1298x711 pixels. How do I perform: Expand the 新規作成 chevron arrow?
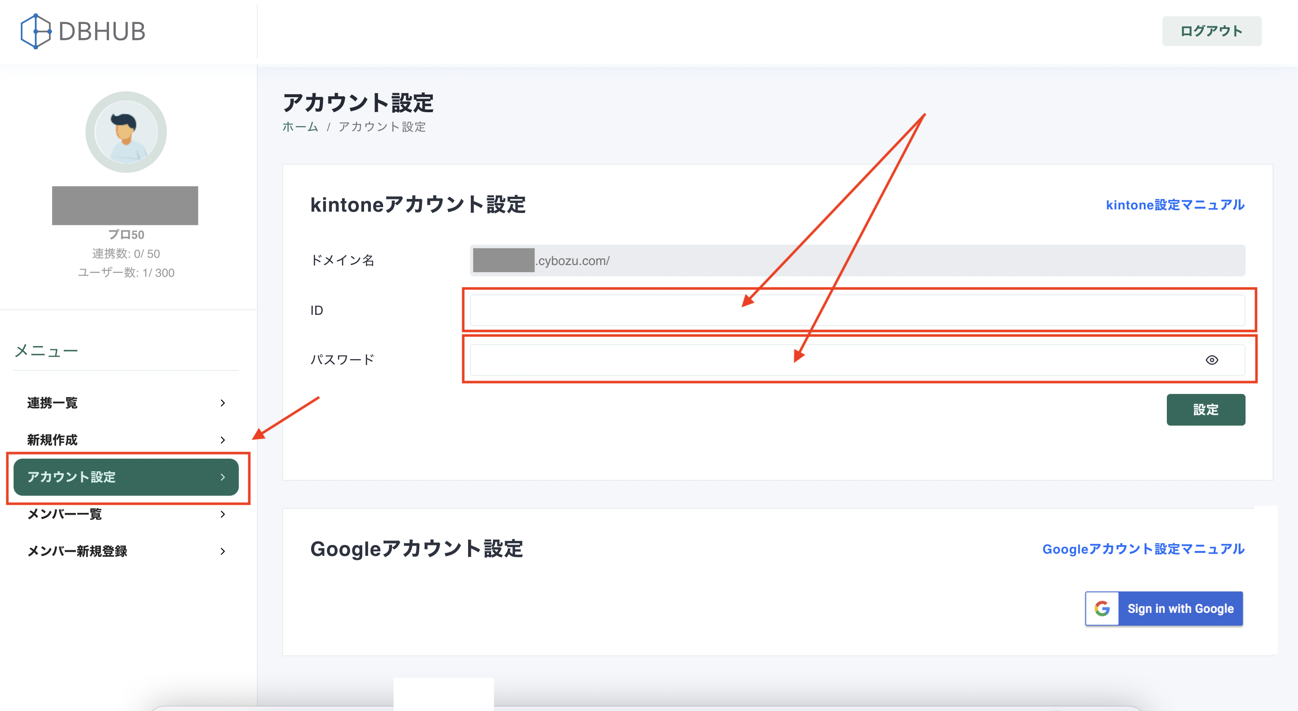pyautogui.click(x=223, y=440)
